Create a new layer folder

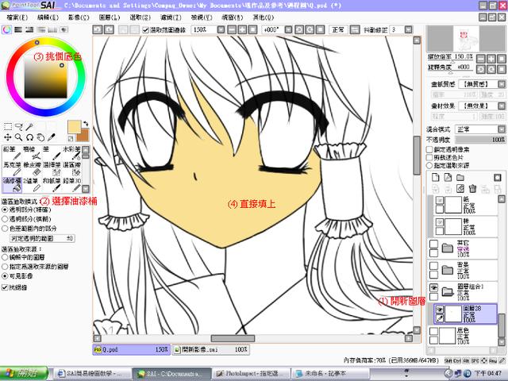(x=460, y=177)
